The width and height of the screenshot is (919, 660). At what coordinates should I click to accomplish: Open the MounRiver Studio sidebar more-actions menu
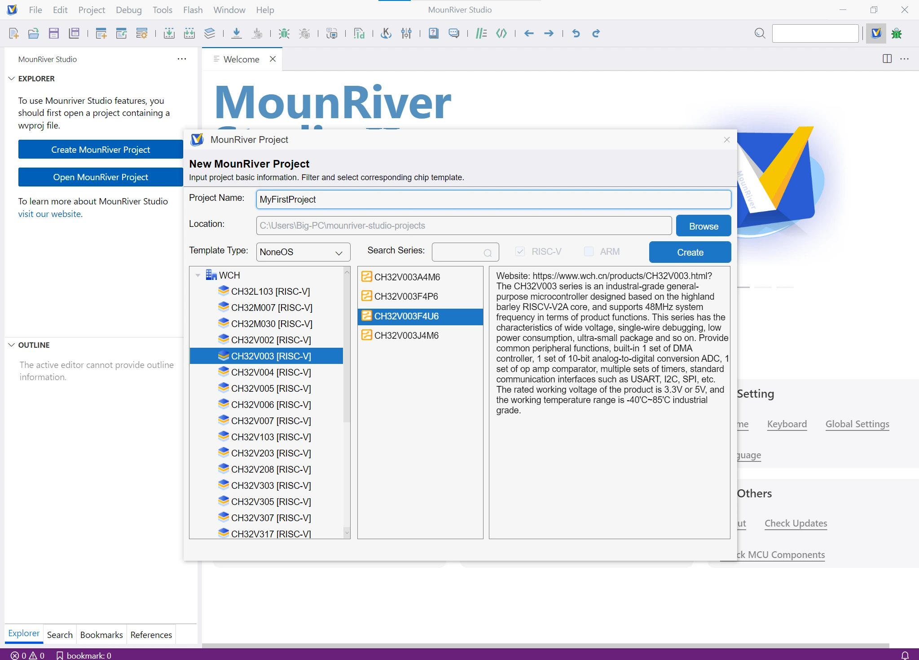click(182, 59)
